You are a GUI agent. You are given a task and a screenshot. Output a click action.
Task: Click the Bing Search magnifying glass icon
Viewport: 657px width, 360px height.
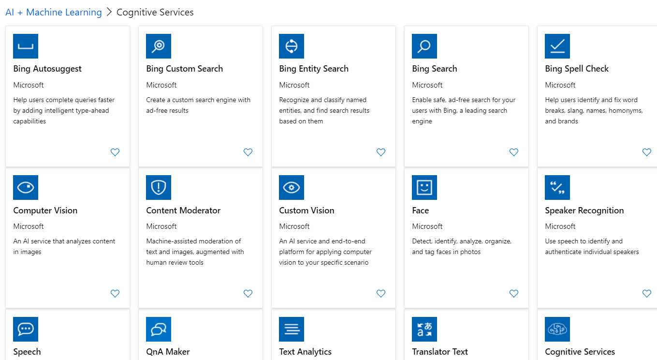pyautogui.click(x=424, y=46)
